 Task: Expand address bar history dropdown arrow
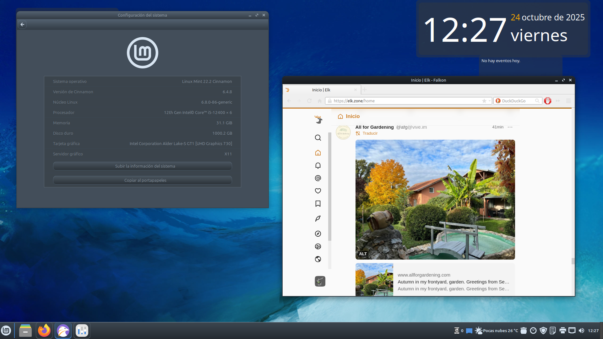pyautogui.click(x=490, y=101)
